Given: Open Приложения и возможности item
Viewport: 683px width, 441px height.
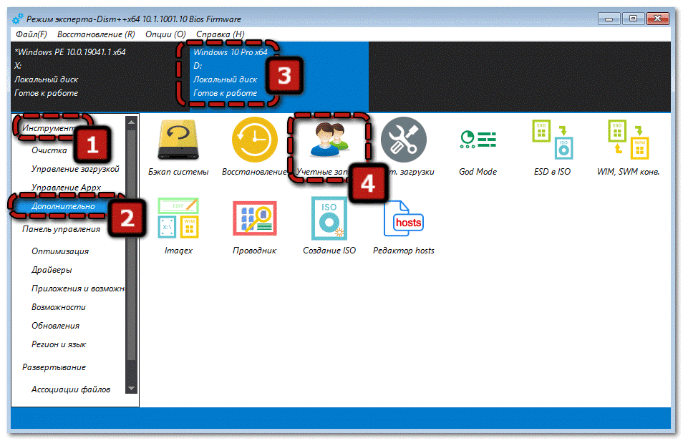Looking at the screenshot, I should pos(78,289).
